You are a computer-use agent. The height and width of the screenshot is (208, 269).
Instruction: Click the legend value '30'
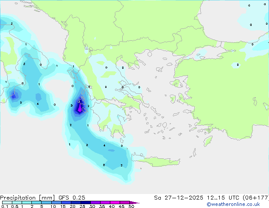pos(92,206)
